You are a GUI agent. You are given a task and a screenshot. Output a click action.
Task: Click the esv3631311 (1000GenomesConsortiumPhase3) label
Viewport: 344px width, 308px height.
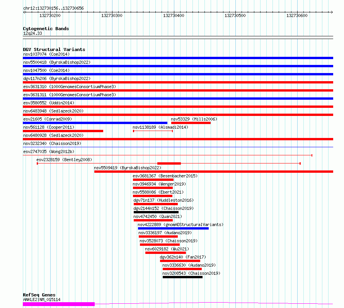[70, 95]
